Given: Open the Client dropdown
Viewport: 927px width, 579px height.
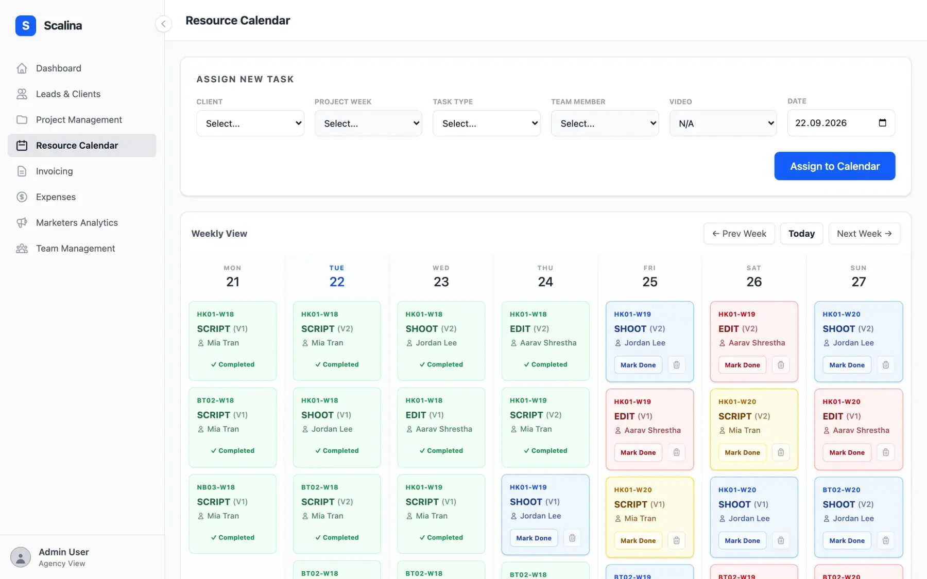Looking at the screenshot, I should (250, 124).
